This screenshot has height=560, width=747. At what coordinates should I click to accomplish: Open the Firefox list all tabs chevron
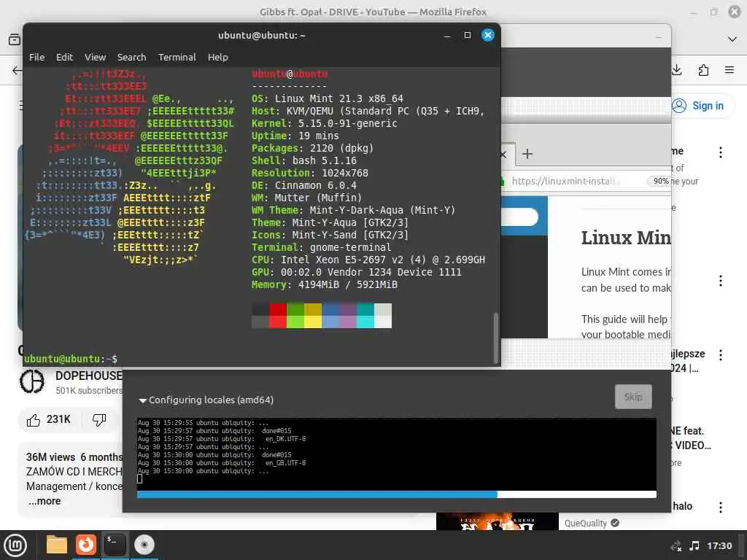[732, 39]
